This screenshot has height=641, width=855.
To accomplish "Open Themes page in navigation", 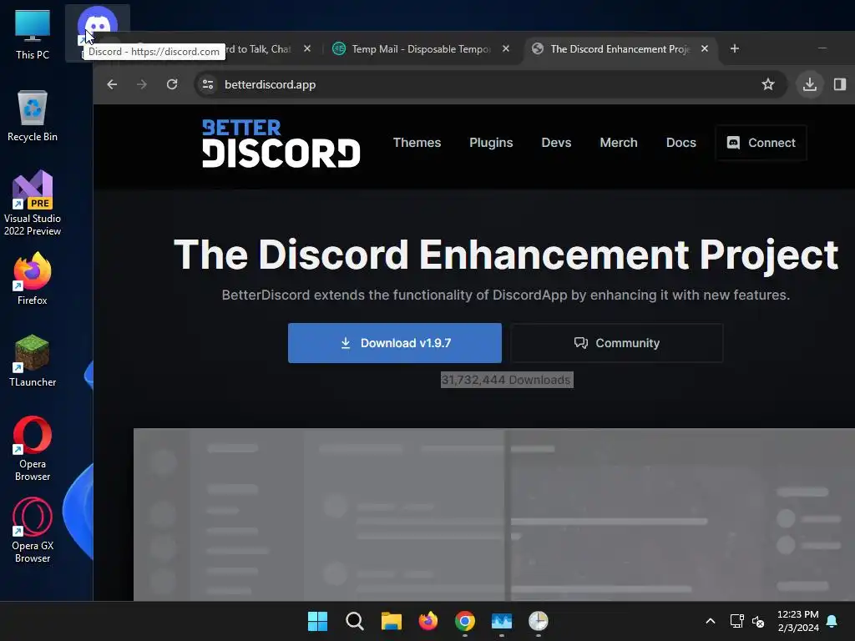I will tap(417, 143).
